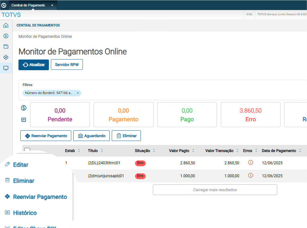Viewport: 307px width, 228px height.
Task: Click payment date of 2403titmi row
Action: (x=272, y=163)
